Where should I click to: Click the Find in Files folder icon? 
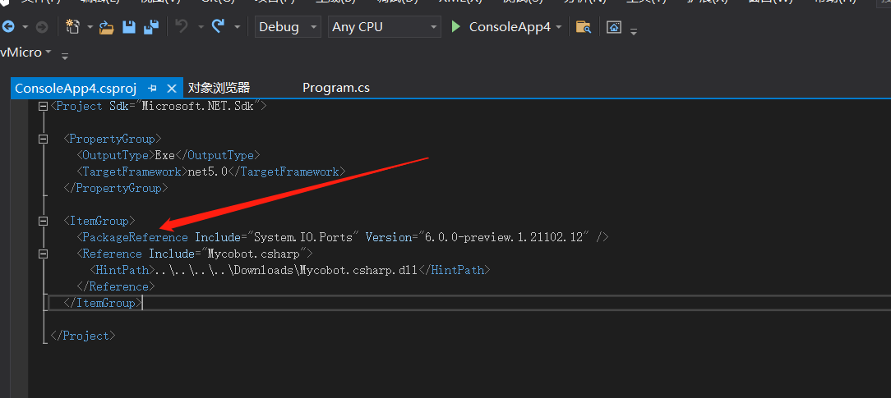coord(583,26)
